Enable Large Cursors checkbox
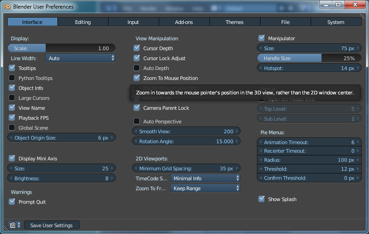The width and height of the screenshot is (369, 234). click(12, 98)
